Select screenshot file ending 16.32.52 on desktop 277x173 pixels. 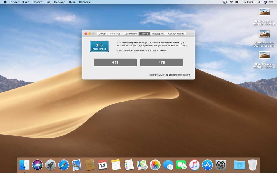pyautogui.click(x=264, y=60)
